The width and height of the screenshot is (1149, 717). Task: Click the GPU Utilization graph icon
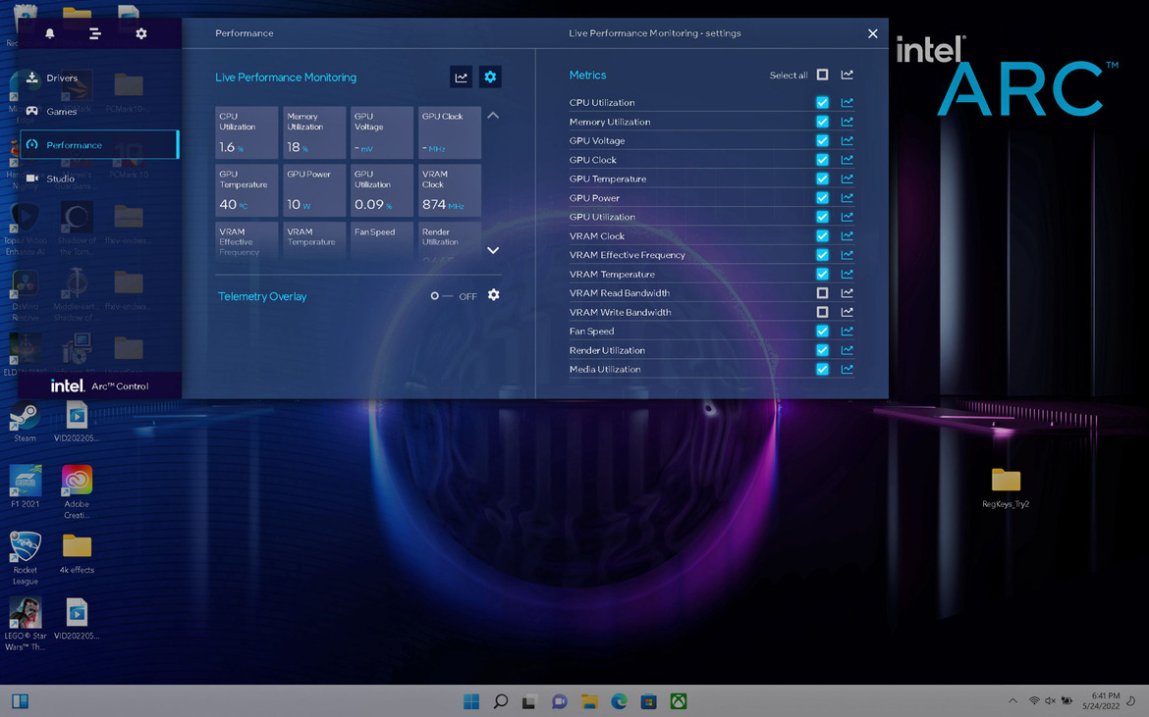[848, 217]
